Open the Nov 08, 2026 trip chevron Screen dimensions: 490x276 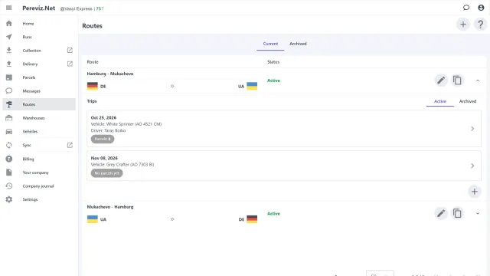(472, 166)
